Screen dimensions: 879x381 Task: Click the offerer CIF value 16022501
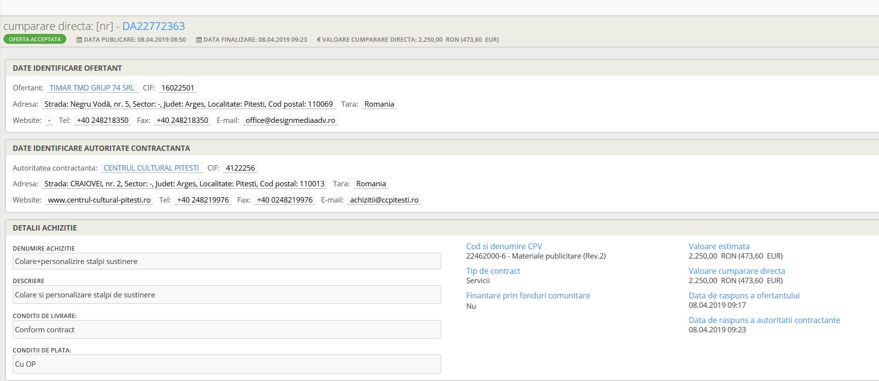coord(178,88)
